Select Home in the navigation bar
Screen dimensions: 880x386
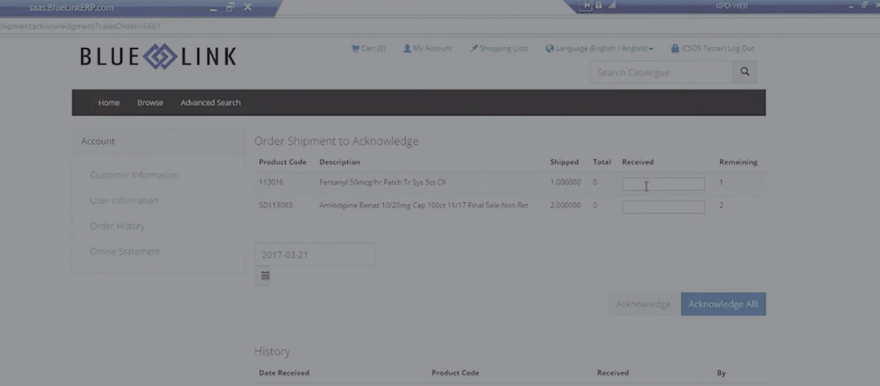coord(109,102)
